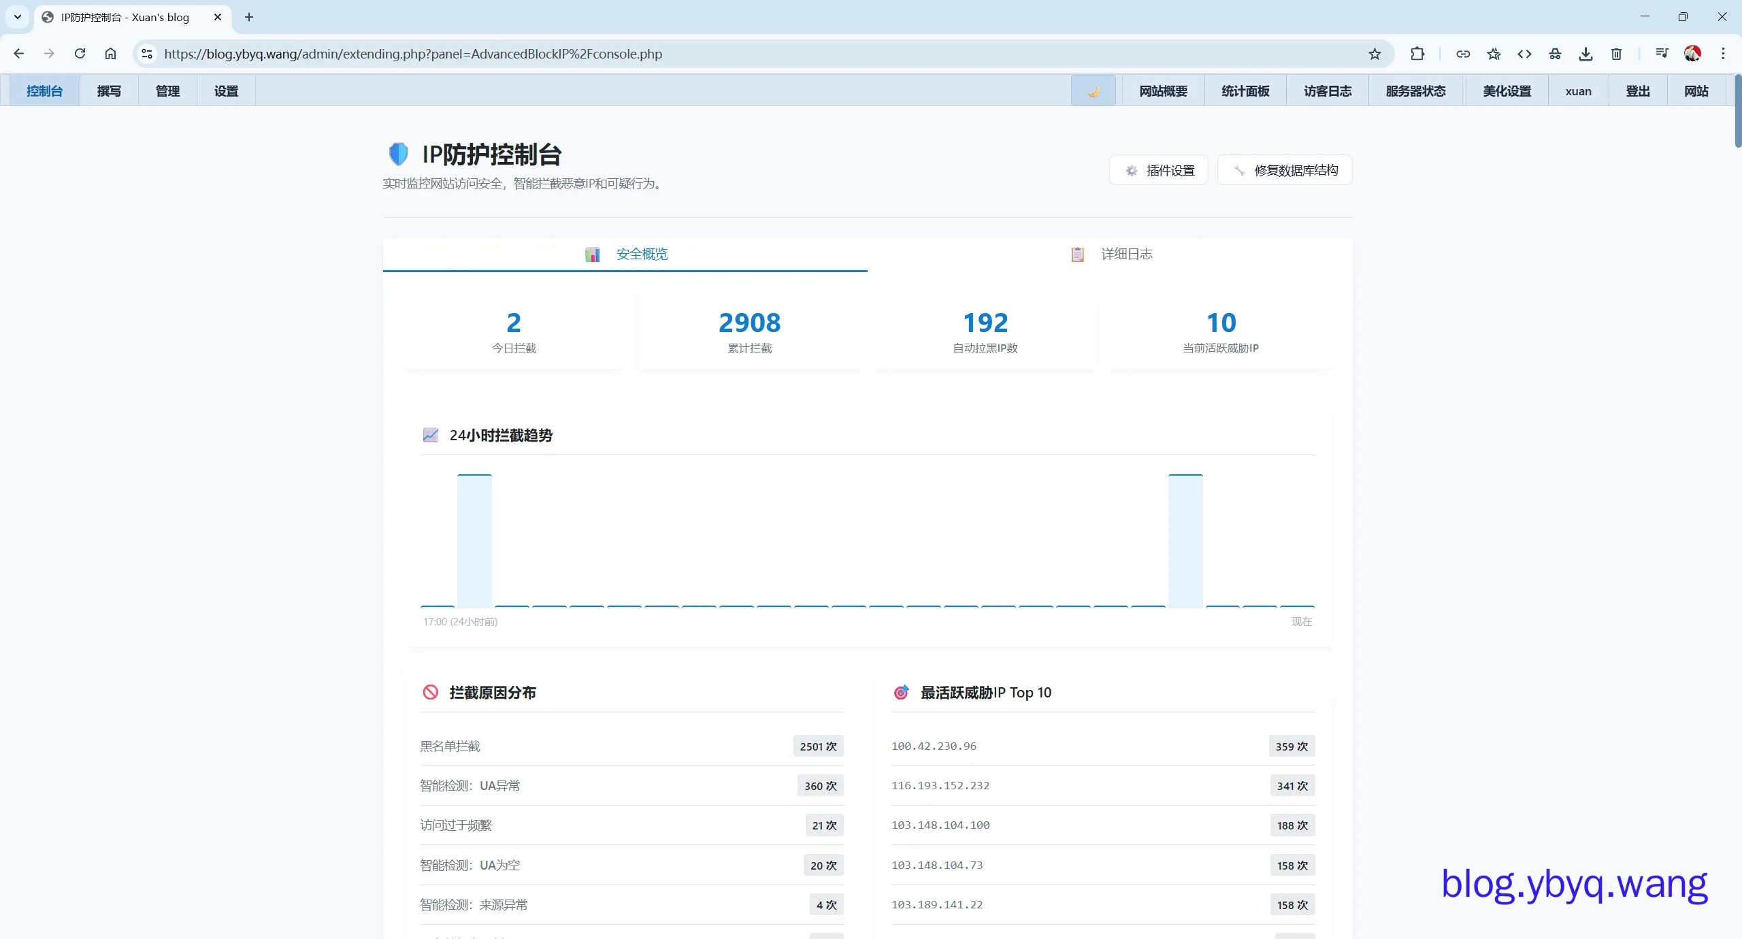The height and width of the screenshot is (939, 1742).
Task: Go to 网站概要 page
Action: 1163,91
